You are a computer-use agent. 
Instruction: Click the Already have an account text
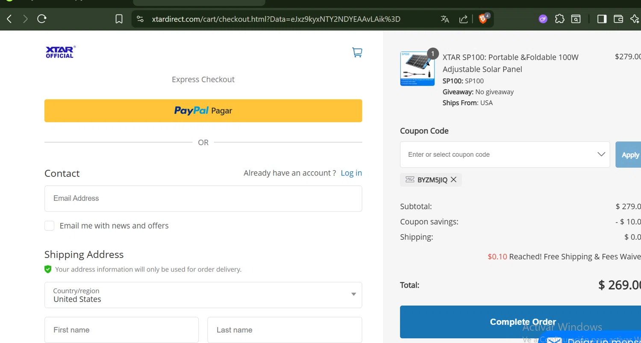pos(290,173)
